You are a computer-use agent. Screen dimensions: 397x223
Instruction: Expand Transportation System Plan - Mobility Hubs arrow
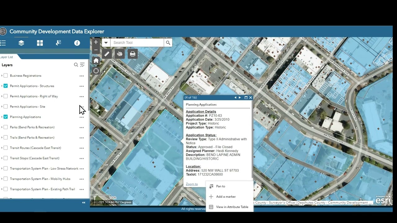[2, 179]
